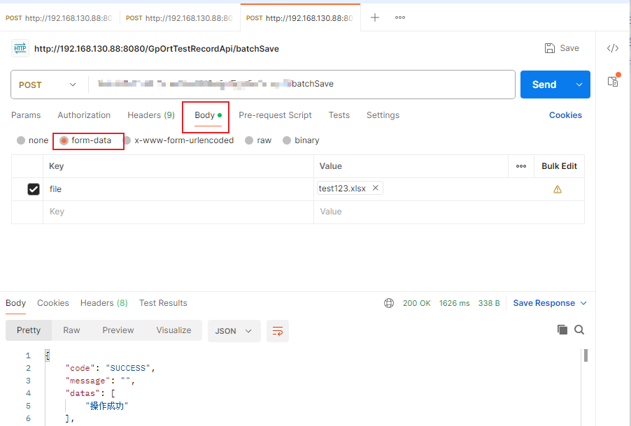Open the three-dot menu beside Value column

click(x=520, y=166)
